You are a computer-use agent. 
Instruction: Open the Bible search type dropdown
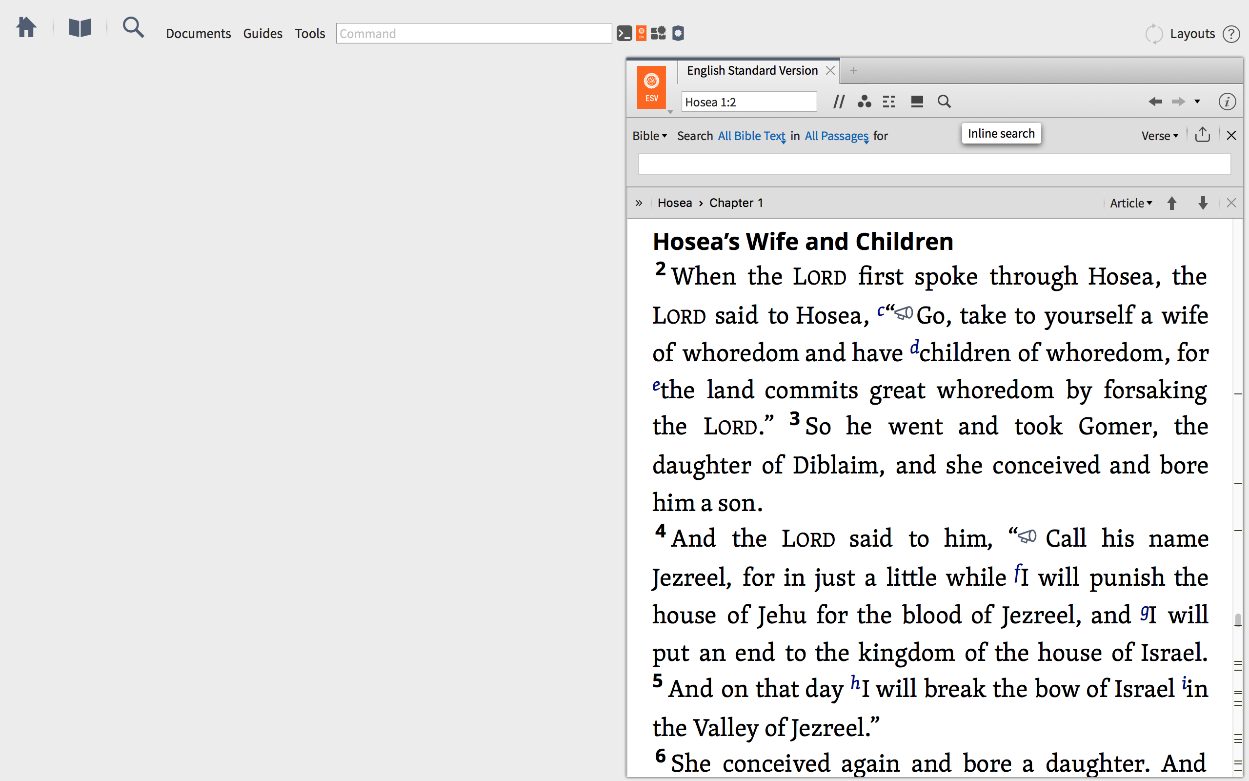(x=649, y=136)
